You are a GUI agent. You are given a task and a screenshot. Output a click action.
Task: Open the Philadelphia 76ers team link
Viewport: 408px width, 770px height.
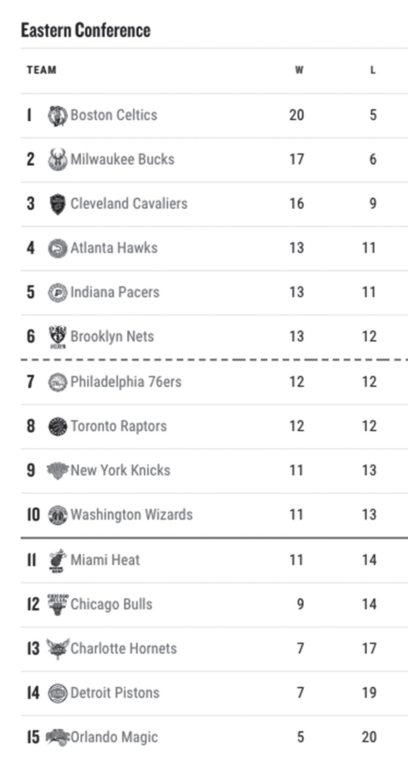coord(126,382)
